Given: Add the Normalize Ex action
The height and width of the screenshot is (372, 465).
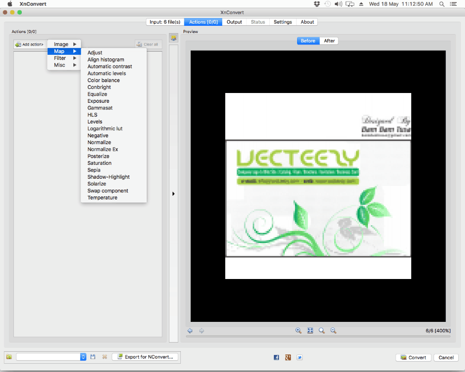Looking at the screenshot, I should [x=114, y=149].
